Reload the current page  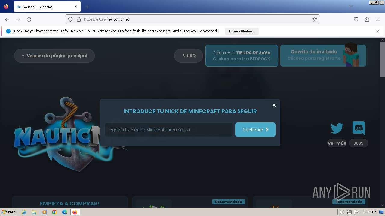[29, 19]
